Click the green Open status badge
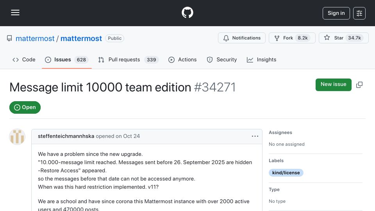The image size is (375, 211). coord(25,107)
